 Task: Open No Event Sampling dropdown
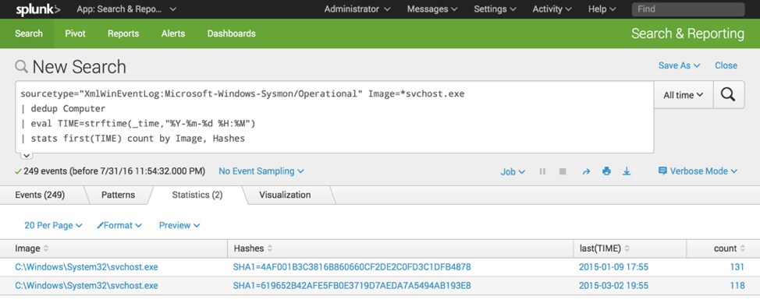(261, 171)
